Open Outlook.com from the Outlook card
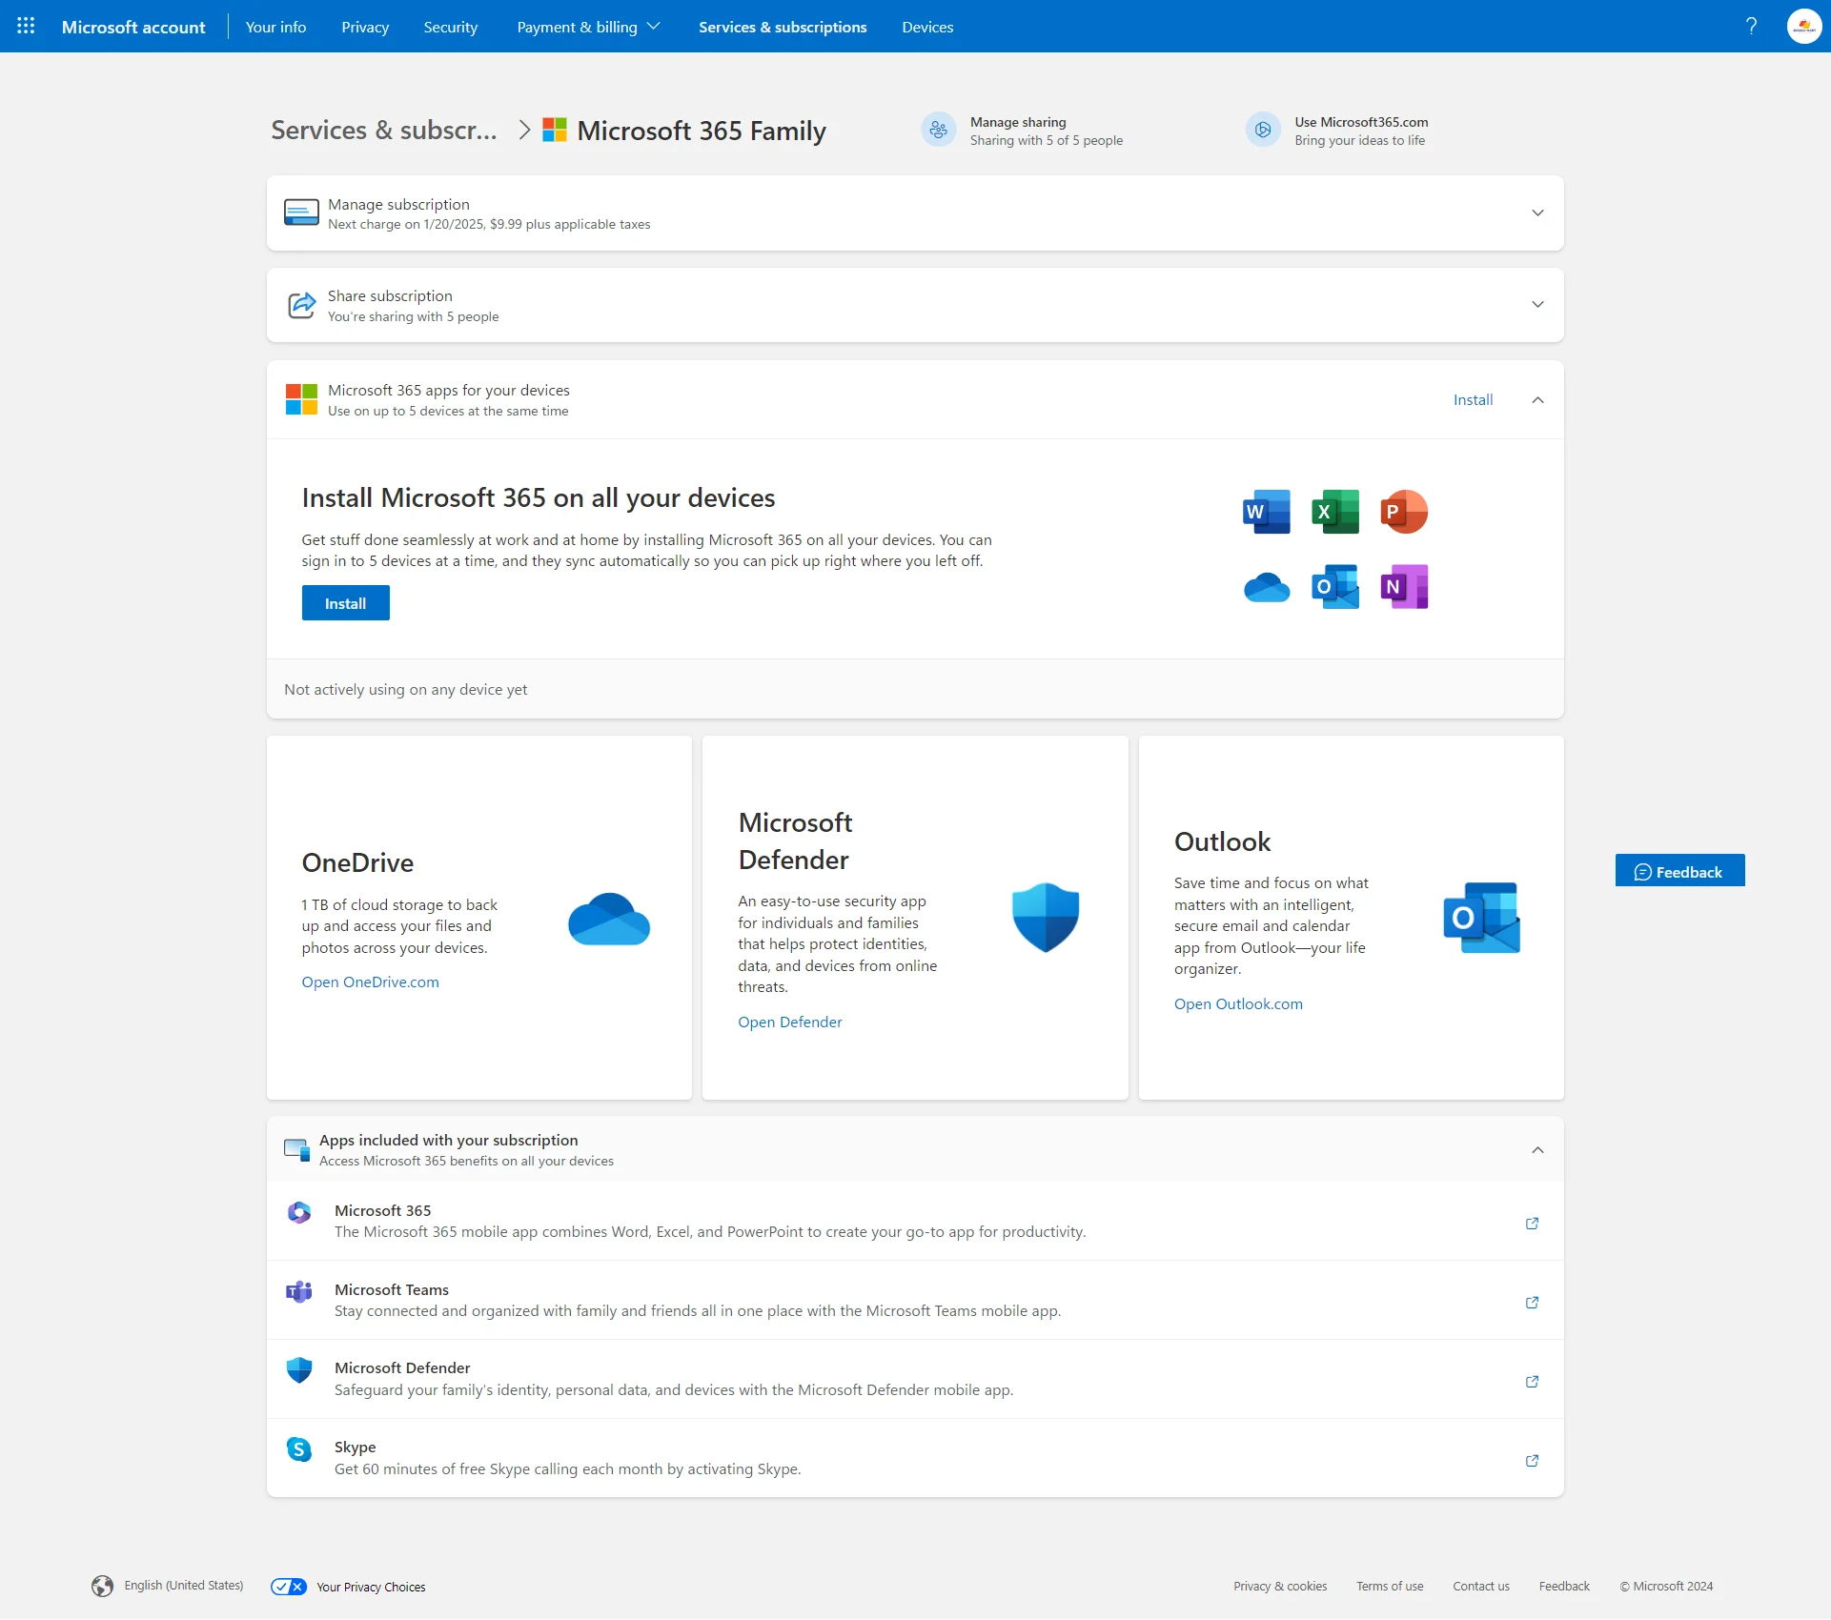Screen dimensions: 1831x1620 [1238, 1003]
